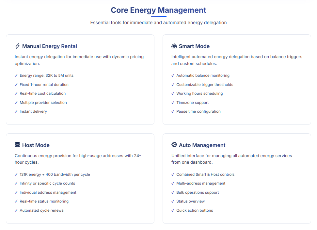The image size is (317, 230).
Task: Click the checkmark next to Instant delivery
Action: pyautogui.click(x=16, y=111)
